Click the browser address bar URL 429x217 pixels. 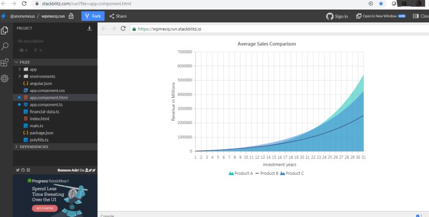(x=86, y=4)
